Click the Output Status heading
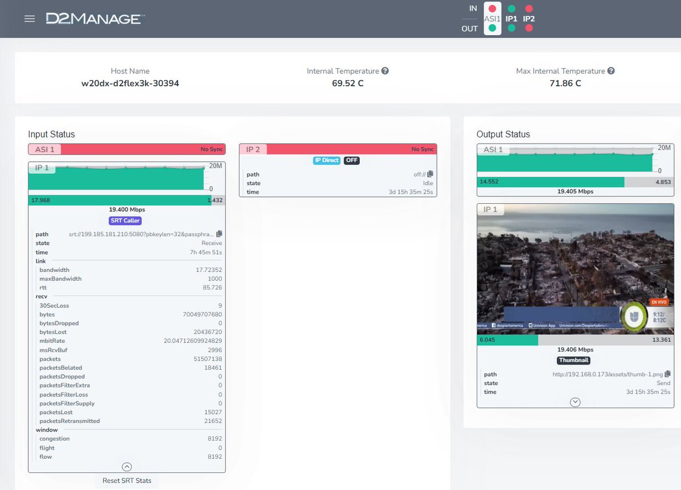This screenshot has width=681, height=490. click(x=503, y=135)
